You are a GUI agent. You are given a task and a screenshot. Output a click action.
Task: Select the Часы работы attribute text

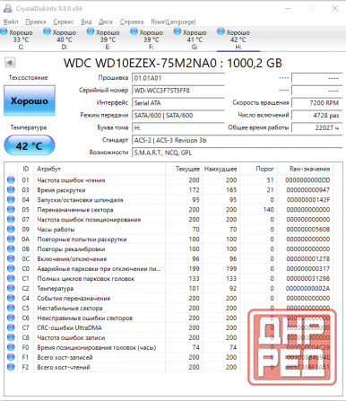56,230
